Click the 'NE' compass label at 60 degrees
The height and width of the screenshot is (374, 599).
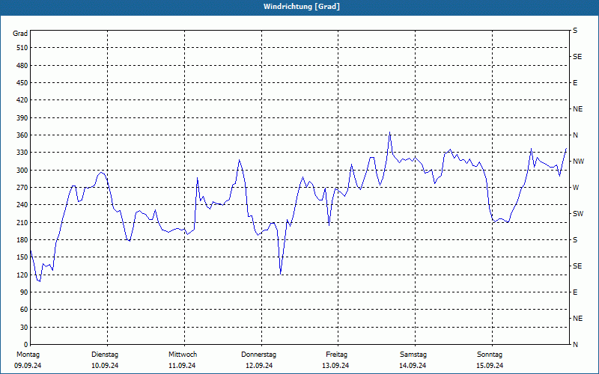point(577,319)
